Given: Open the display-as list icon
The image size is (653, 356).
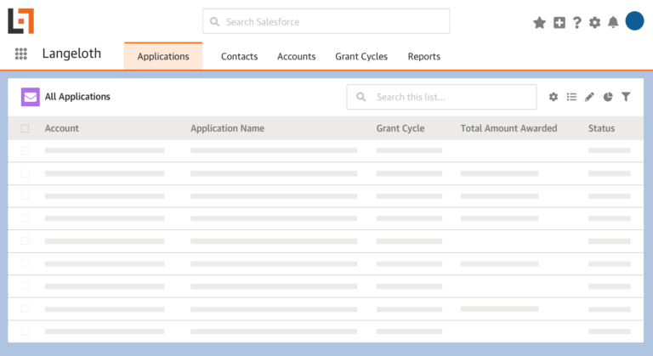Looking at the screenshot, I should pyautogui.click(x=571, y=97).
